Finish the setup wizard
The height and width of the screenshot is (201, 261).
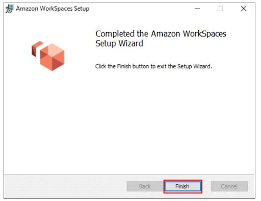tap(183, 186)
